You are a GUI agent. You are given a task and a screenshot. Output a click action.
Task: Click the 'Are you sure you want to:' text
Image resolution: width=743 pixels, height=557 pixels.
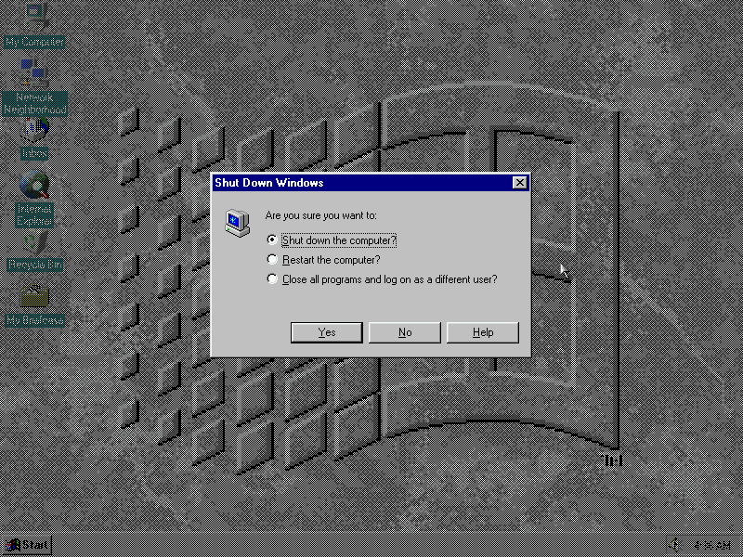[x=320, y=215]
